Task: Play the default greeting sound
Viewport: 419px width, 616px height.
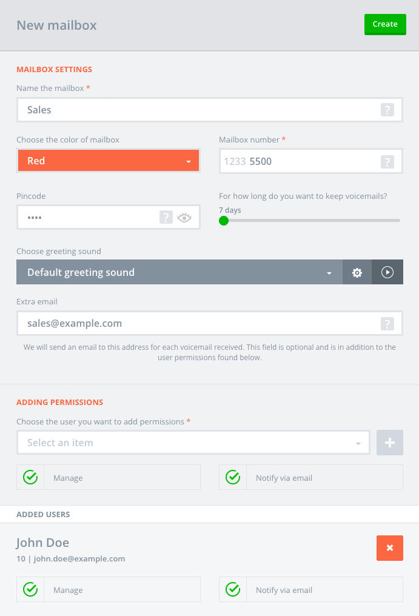Action: pyautogui.click(x=387, y=272)
